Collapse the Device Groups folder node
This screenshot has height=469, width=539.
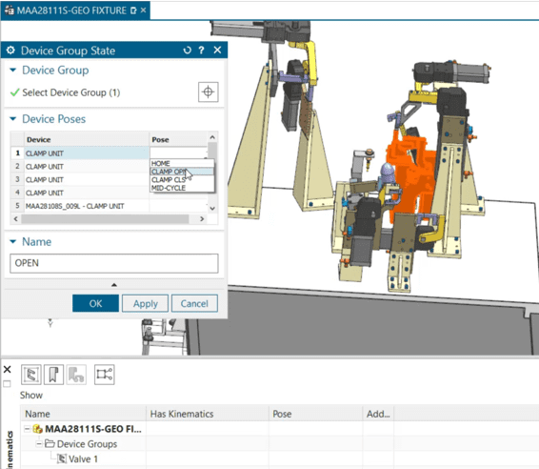coord(39,444)
